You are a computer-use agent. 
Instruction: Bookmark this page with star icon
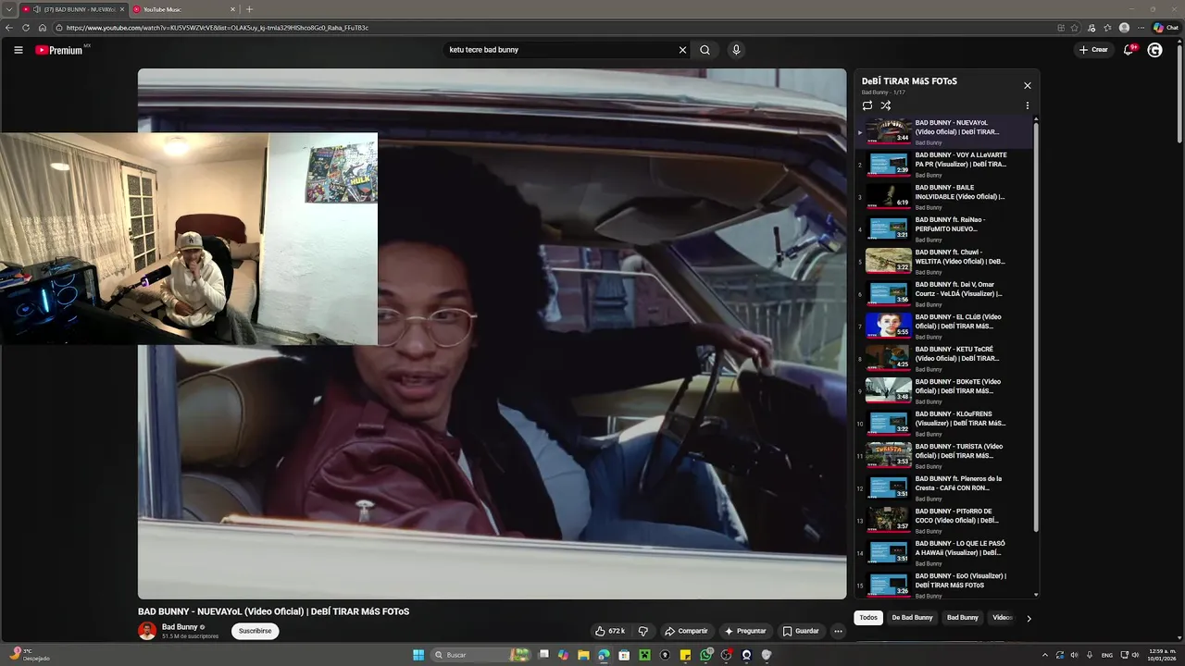[x=1076, y=28]
